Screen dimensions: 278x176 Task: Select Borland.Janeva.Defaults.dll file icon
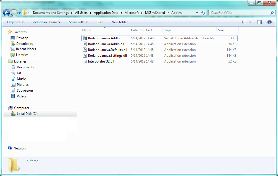pyautogui.click(x=85, y=50)
